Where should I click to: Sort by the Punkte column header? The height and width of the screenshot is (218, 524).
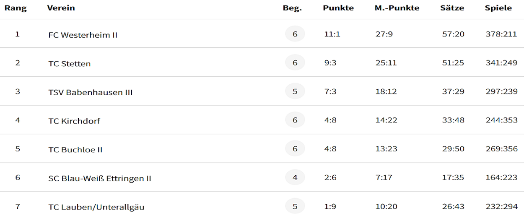coord(338,8)
